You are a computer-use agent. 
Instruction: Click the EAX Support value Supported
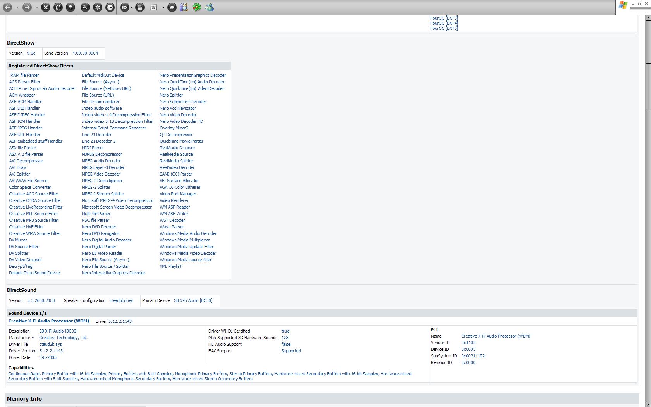[291, 351]
